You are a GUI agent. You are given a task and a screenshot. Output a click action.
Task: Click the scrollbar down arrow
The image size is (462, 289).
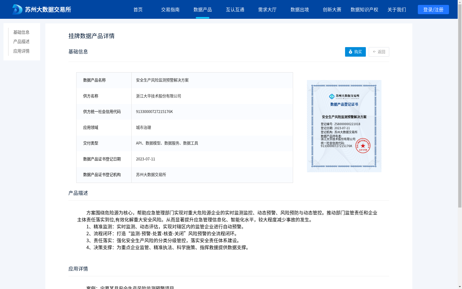pyautogui.click(x=460, y=287)
